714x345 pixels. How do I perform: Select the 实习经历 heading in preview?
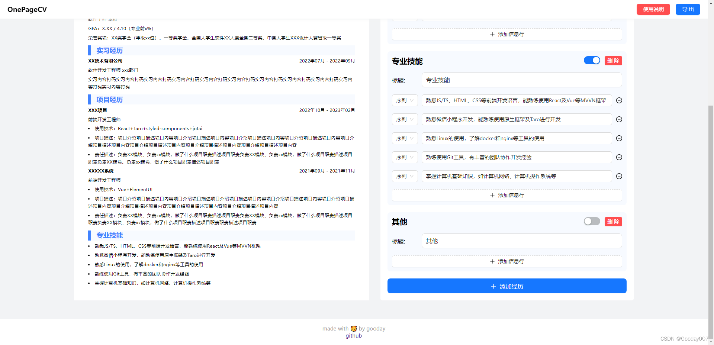109,51
